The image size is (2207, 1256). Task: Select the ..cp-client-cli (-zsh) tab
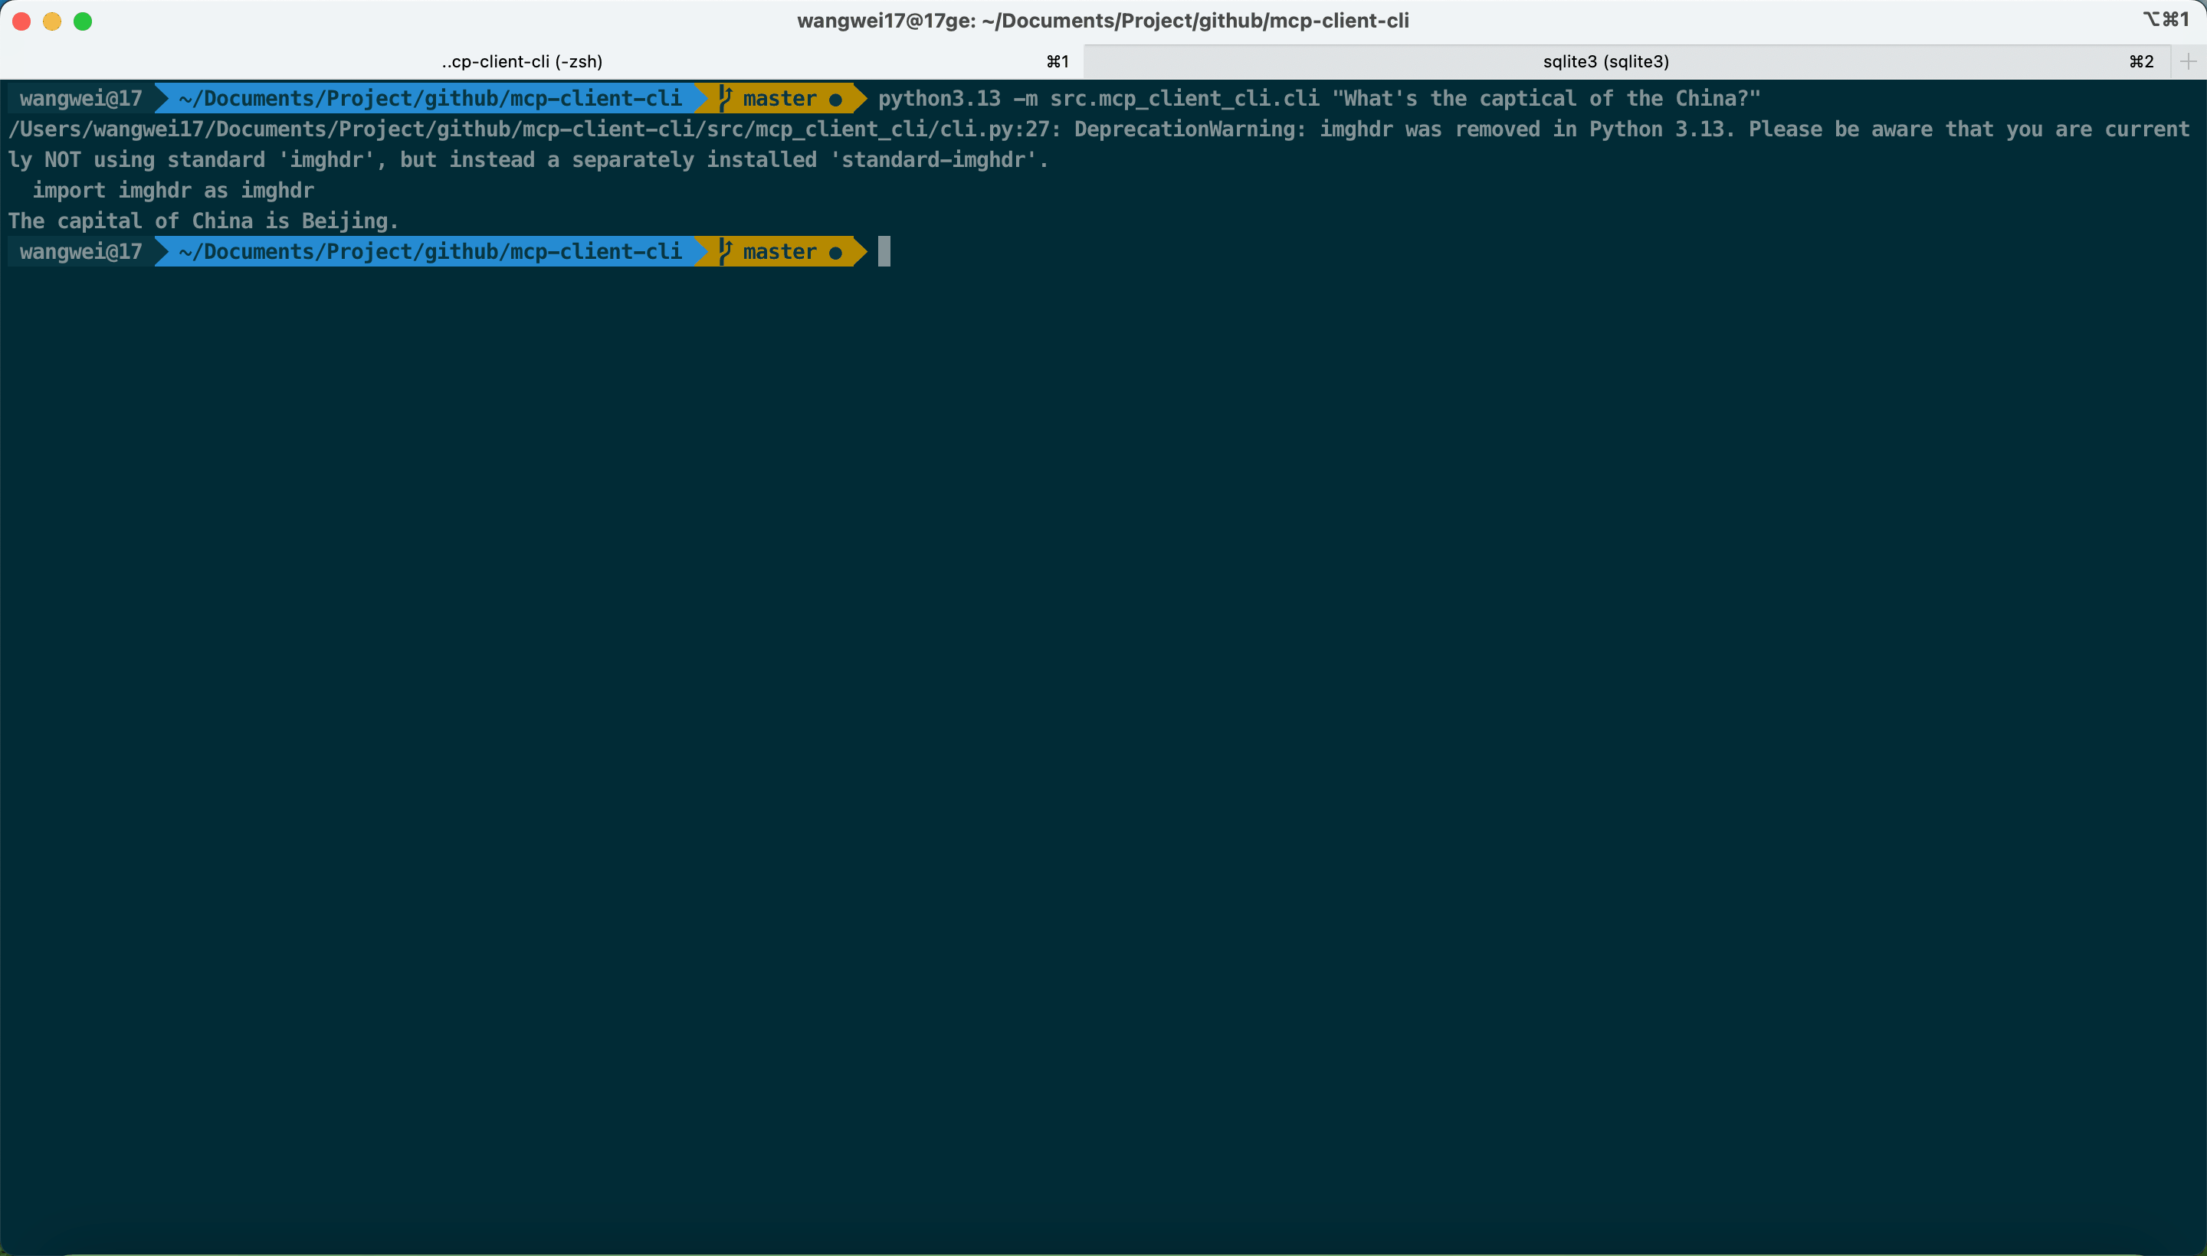pyautogui.click(x=521, y=61)
